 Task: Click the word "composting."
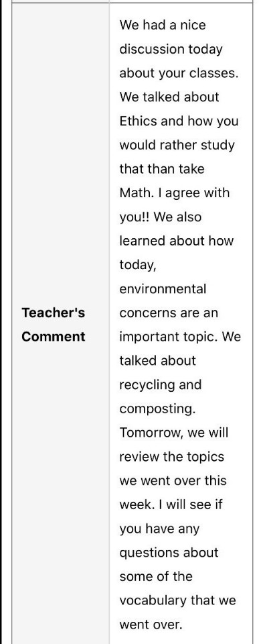click(157, 409)
